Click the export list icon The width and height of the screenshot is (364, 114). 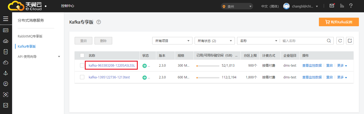(x=350, y=41)
